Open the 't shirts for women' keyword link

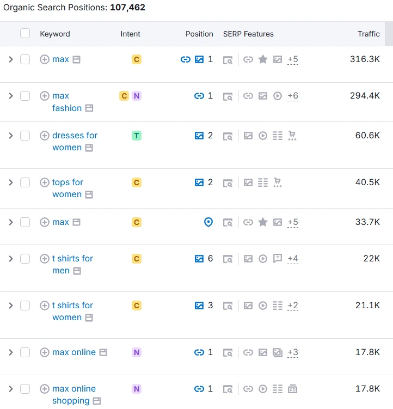coord(72,306)
